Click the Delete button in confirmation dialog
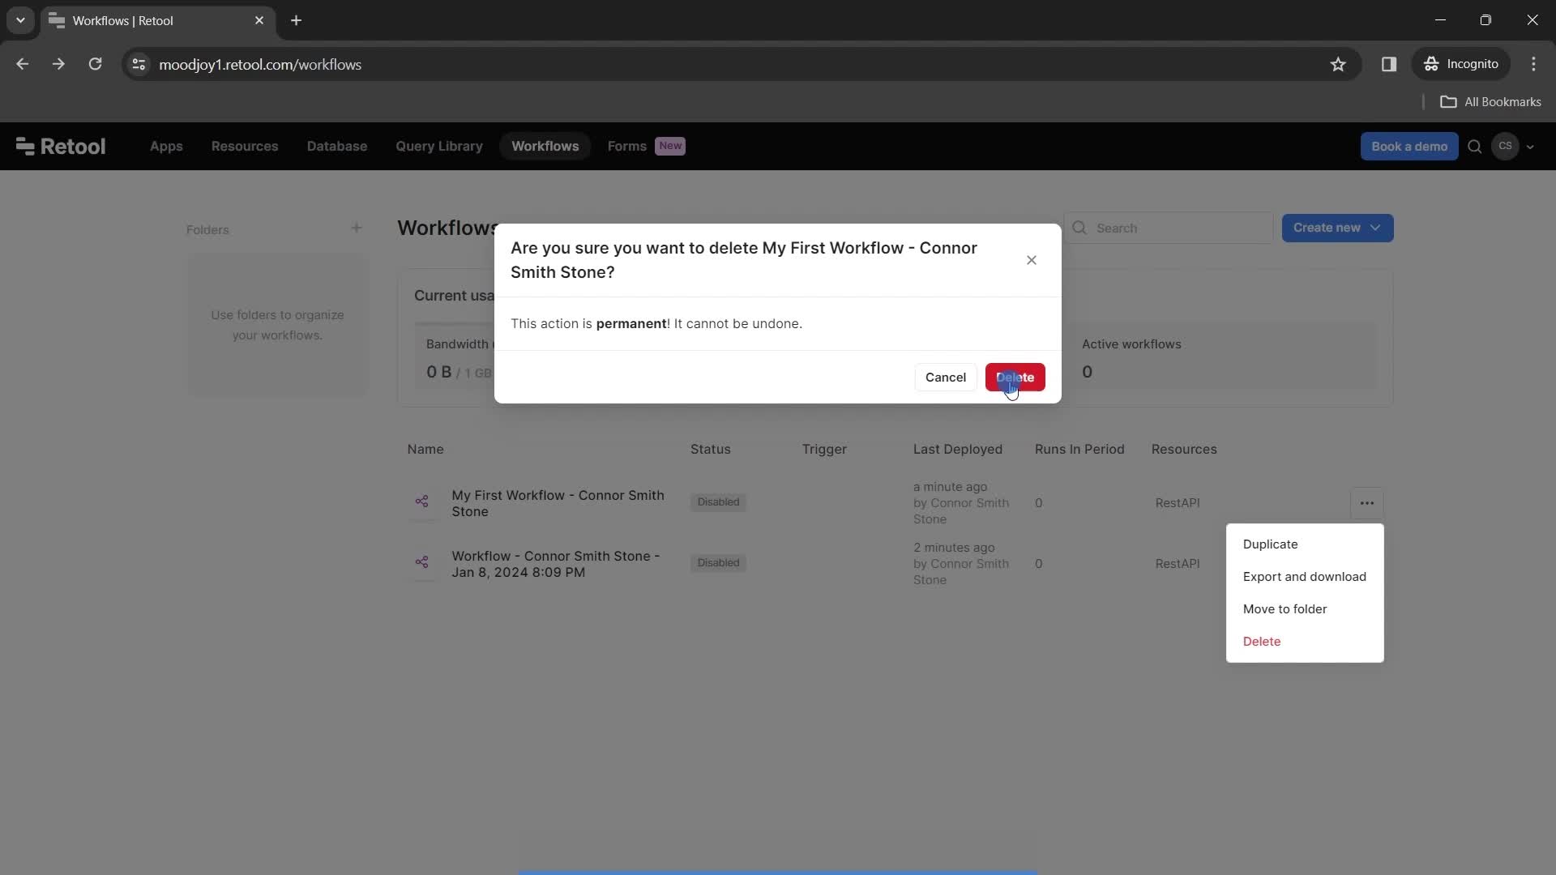Viewport: 1556px width, 875px height. click(1014, 377)
